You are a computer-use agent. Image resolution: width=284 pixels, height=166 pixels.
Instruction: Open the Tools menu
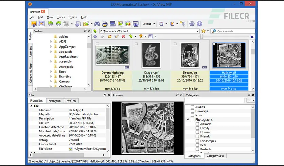(61, 17)
